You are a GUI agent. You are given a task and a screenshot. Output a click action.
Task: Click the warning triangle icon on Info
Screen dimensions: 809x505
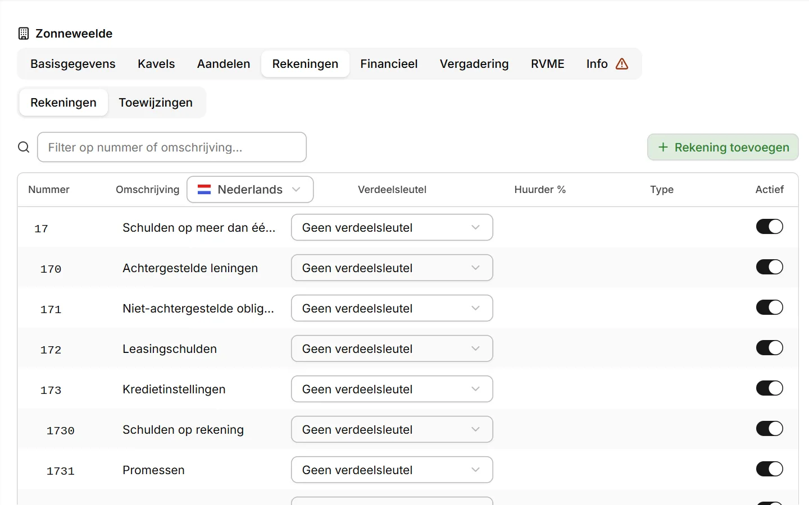pyautogui.click(x=622, y=64)
